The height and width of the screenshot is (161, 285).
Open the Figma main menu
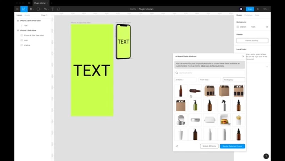(x=17, y=9)
